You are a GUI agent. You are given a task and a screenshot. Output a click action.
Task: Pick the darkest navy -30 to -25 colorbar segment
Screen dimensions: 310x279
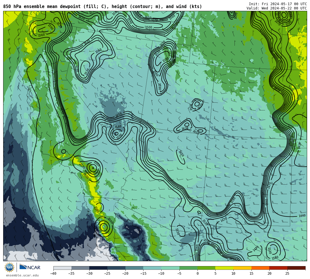98,268
